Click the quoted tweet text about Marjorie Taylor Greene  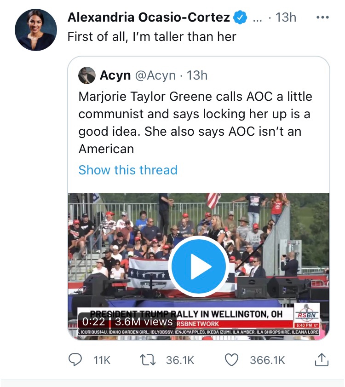pos(195,122)
